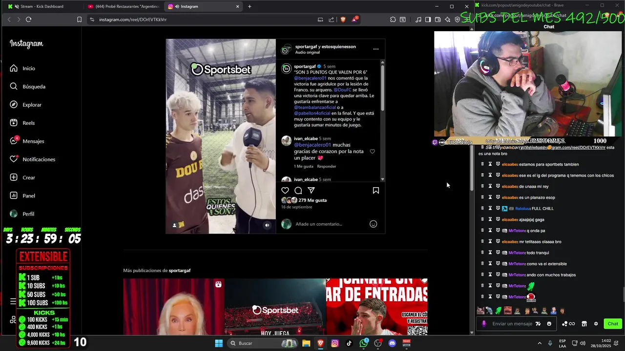
Task: Click the browser address bar URL
Action: click(x=133, y=19)
